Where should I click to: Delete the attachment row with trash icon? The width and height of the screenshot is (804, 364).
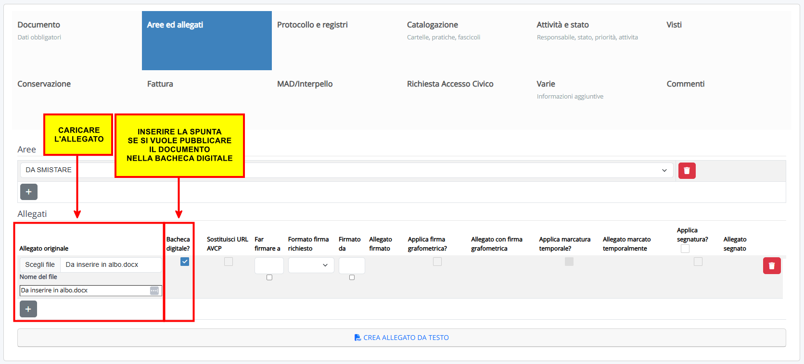771,266
